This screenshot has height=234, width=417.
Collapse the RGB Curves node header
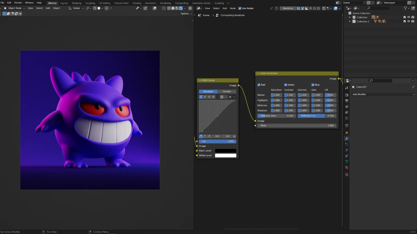click(200, 80)
